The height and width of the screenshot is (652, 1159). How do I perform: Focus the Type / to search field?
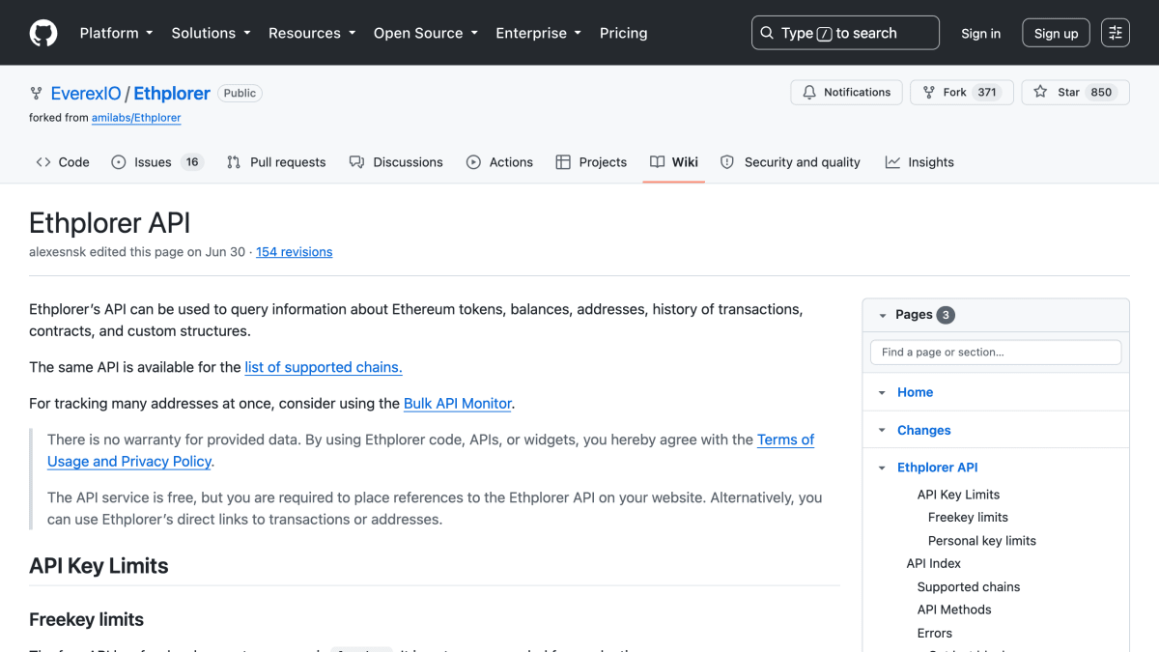(x=845, y=33)
